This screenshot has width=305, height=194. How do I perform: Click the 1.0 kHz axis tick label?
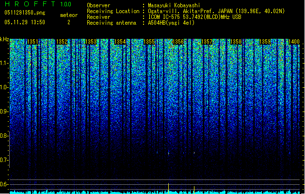click(4, 87)
